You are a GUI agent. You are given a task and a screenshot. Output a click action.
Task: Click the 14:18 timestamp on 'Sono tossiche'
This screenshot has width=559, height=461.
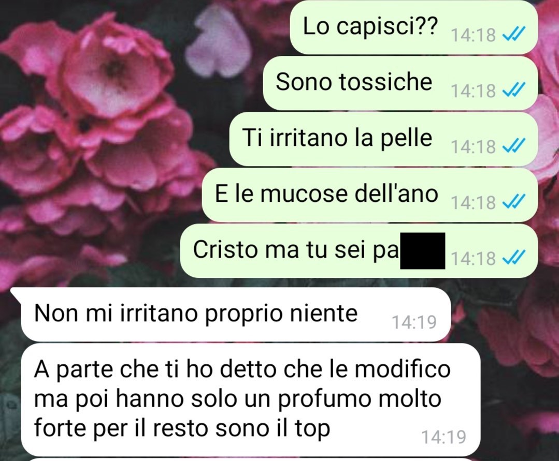point(474,91)
